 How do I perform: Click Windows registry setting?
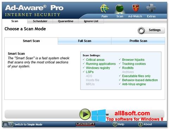[x=98, y=68]
